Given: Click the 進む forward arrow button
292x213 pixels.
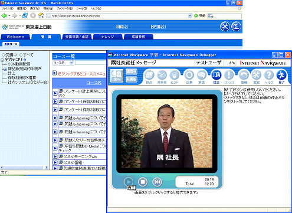Looking at the screenshot, I should (x=132, y=72).
